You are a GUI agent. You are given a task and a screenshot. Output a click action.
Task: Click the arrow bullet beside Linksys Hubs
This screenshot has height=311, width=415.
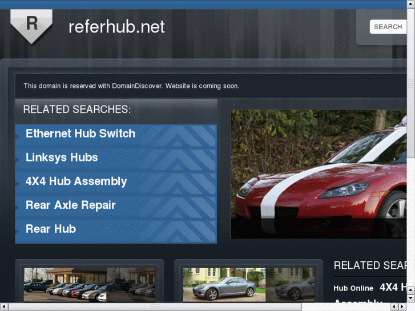17,160
